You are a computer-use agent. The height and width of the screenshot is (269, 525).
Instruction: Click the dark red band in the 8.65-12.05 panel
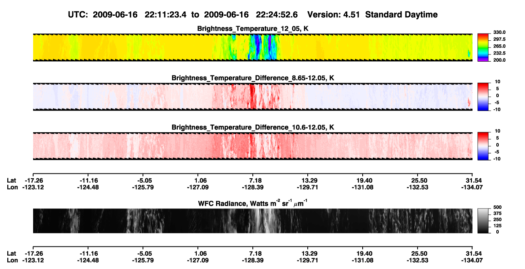[252, 96]
